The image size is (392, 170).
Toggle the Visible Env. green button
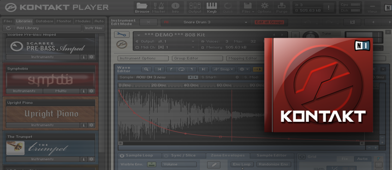[152, 164]
